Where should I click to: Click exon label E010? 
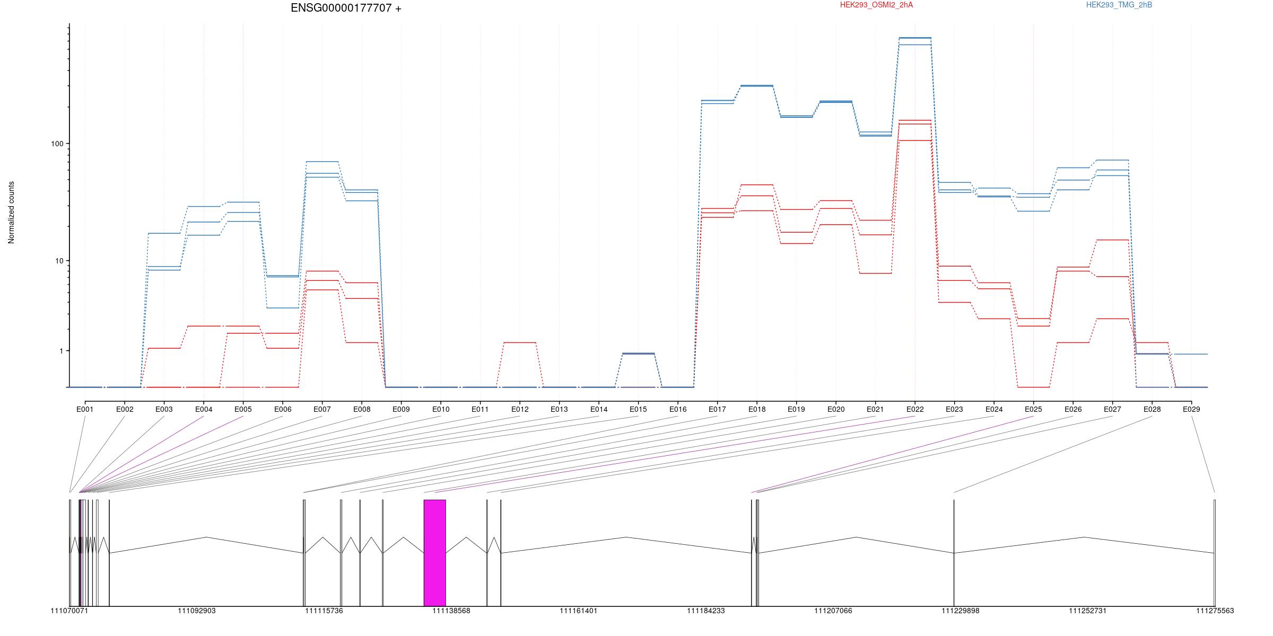pyautogui.click(x=441, y=409)
